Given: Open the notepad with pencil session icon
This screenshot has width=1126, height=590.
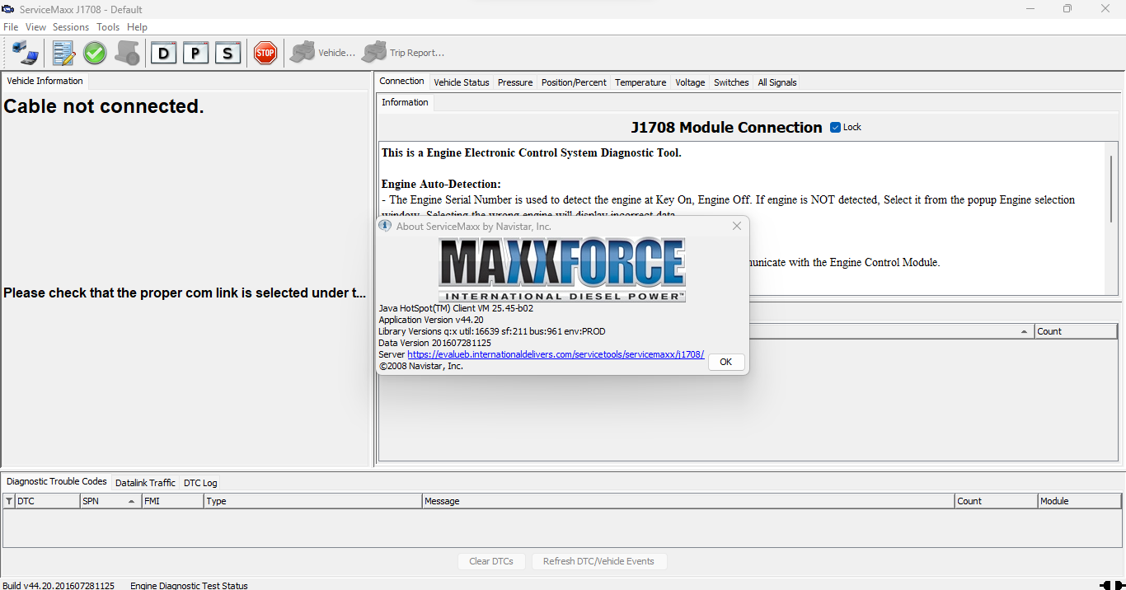Looking at the screenshot, I should [63, 53].
